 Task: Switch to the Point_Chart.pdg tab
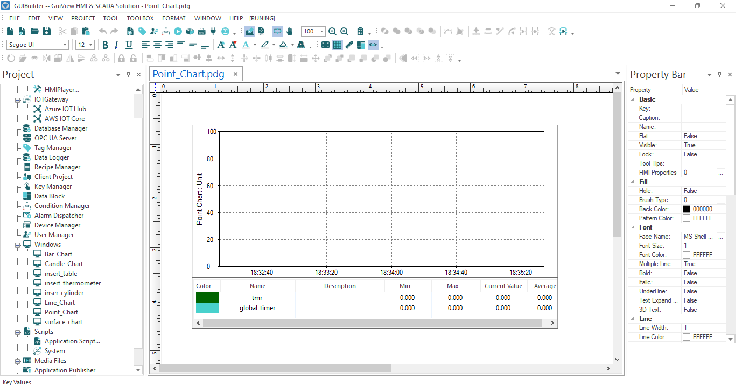[188, 74]
